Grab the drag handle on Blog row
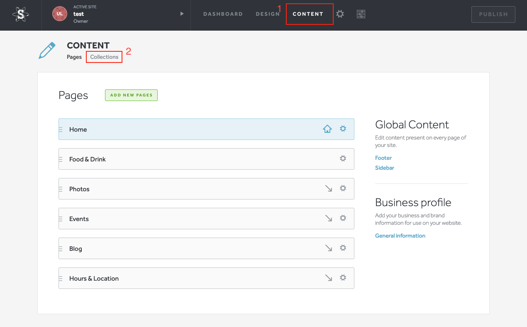The image size is (527, 327). 61,249
